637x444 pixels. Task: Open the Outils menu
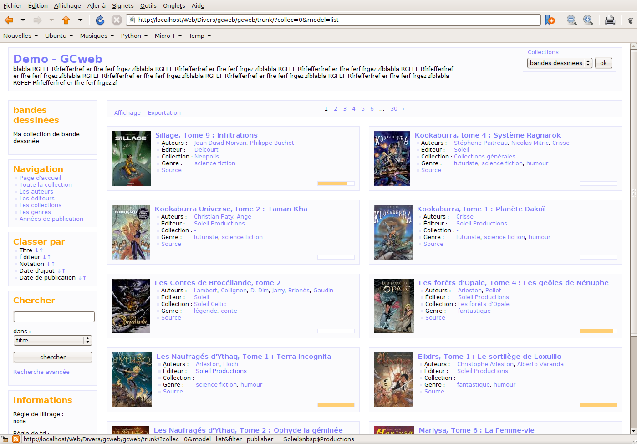148,5
